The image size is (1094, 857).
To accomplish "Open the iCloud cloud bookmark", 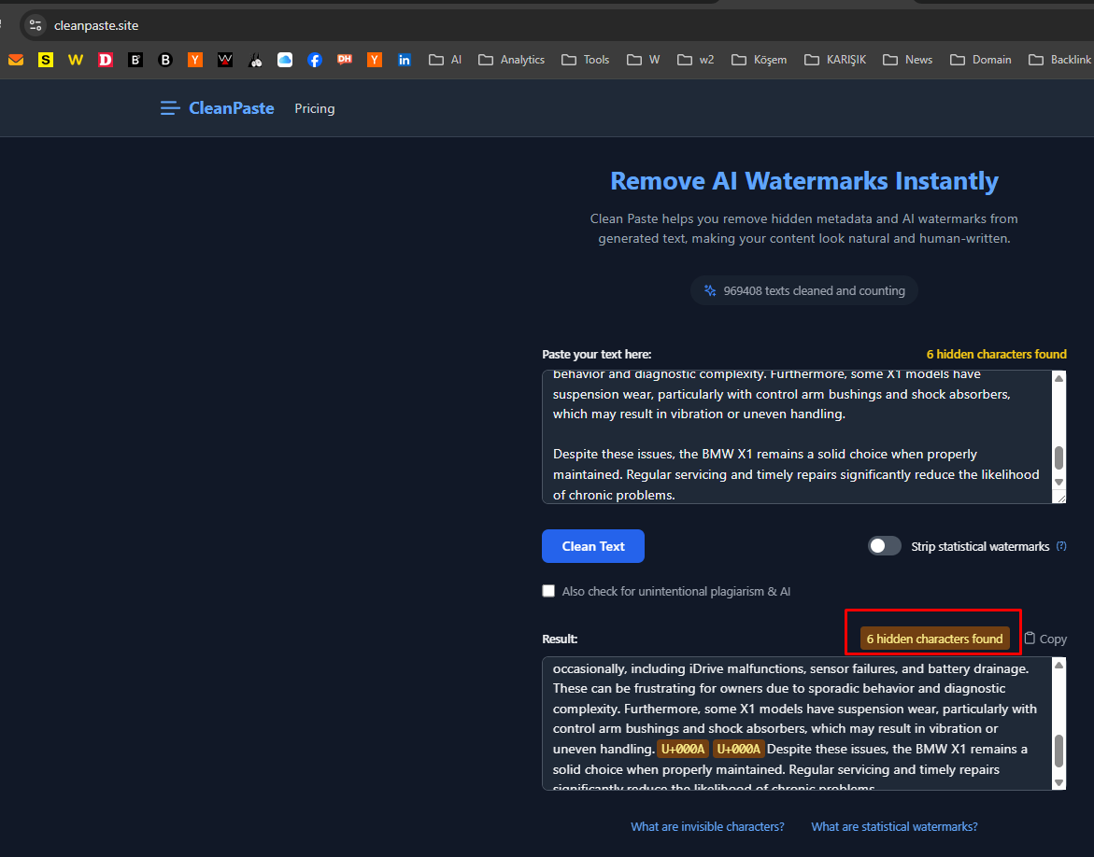I will 285,60.
